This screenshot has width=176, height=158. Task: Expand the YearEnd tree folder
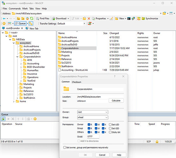click(21, 81)
